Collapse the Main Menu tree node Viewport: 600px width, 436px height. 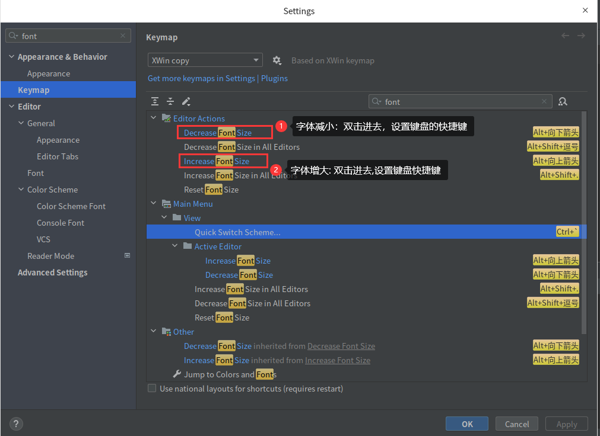tap(154, 203)
